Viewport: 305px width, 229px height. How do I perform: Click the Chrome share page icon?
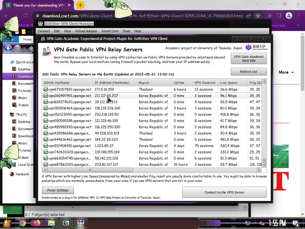[x=248, y=16]
